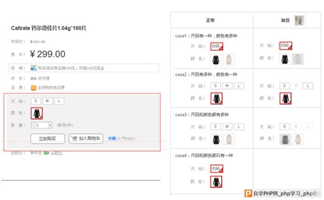Pick black dress color in case1 正常 column

tap(216, 60)
